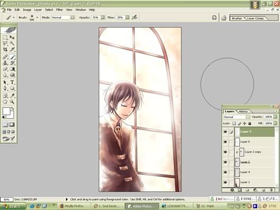Open the layer Fill slider arrow

(x=276, y=123)
